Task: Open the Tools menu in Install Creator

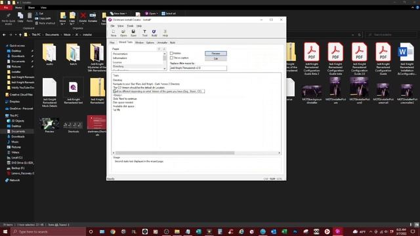Action: [130, 26]
